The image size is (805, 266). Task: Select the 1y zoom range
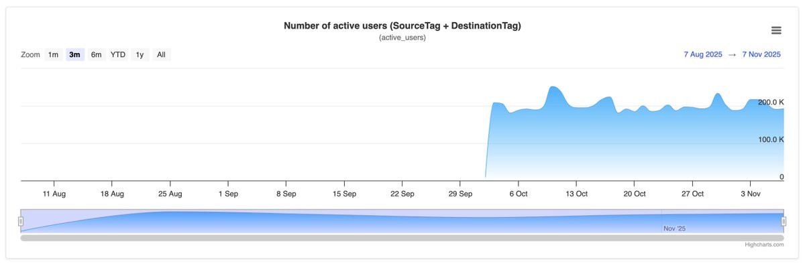point(140,55)
